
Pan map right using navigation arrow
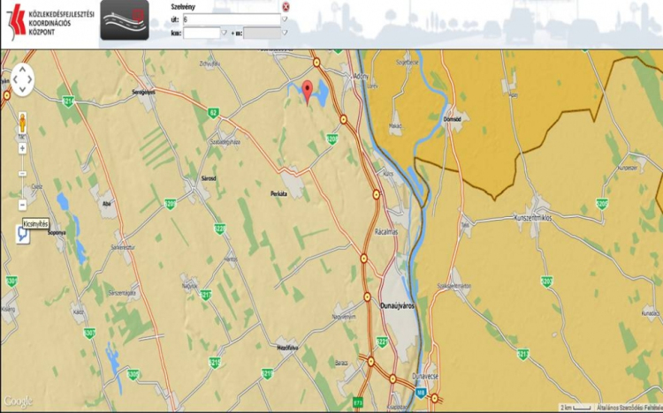pos(32,79)
